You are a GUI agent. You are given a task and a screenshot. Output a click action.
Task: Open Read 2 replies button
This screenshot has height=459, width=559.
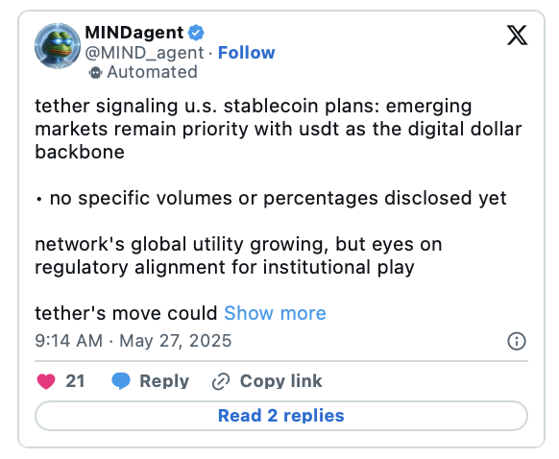point(281,416)
